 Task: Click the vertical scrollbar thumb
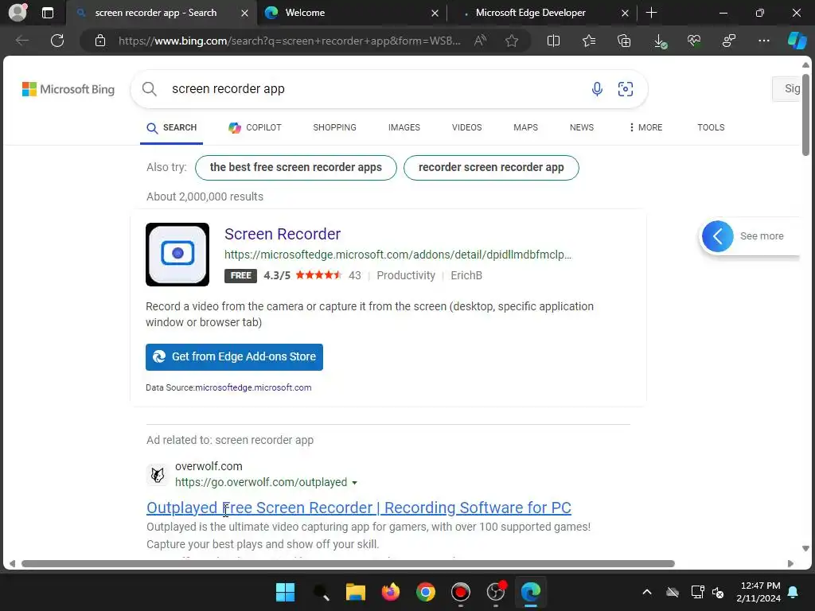coord(805,115)
